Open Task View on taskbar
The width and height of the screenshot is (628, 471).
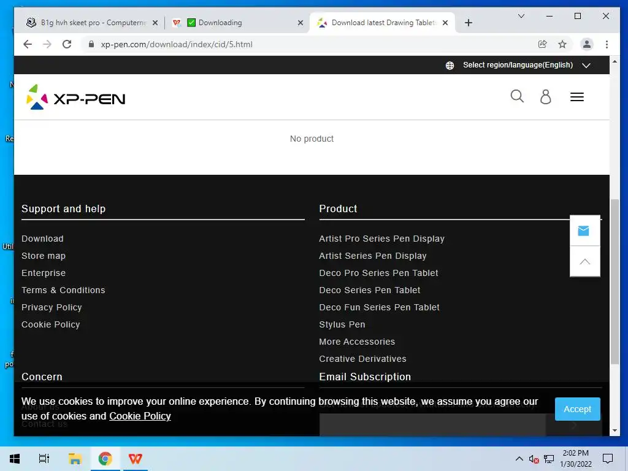tap(44, 459)
